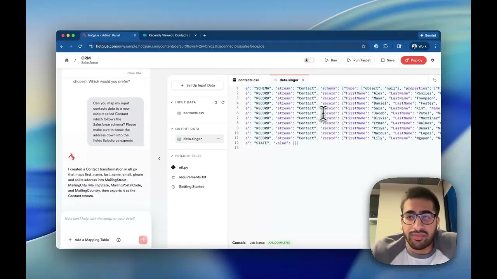Delete input data via trash icon
This screenshot has height=279, width=497.
(x=216, y=102)
